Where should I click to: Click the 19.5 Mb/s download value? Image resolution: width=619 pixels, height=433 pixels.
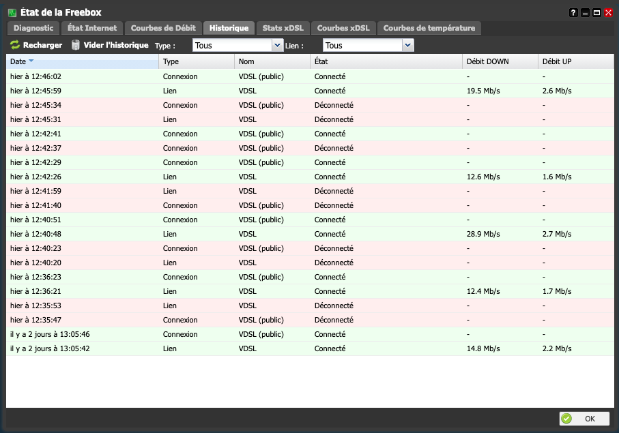pyautogui.click(x=483, y=91)
